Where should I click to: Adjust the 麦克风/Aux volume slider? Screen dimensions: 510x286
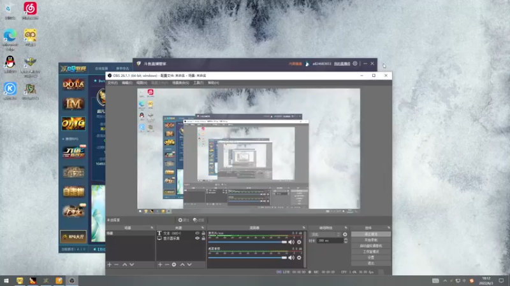pos(247,242)
